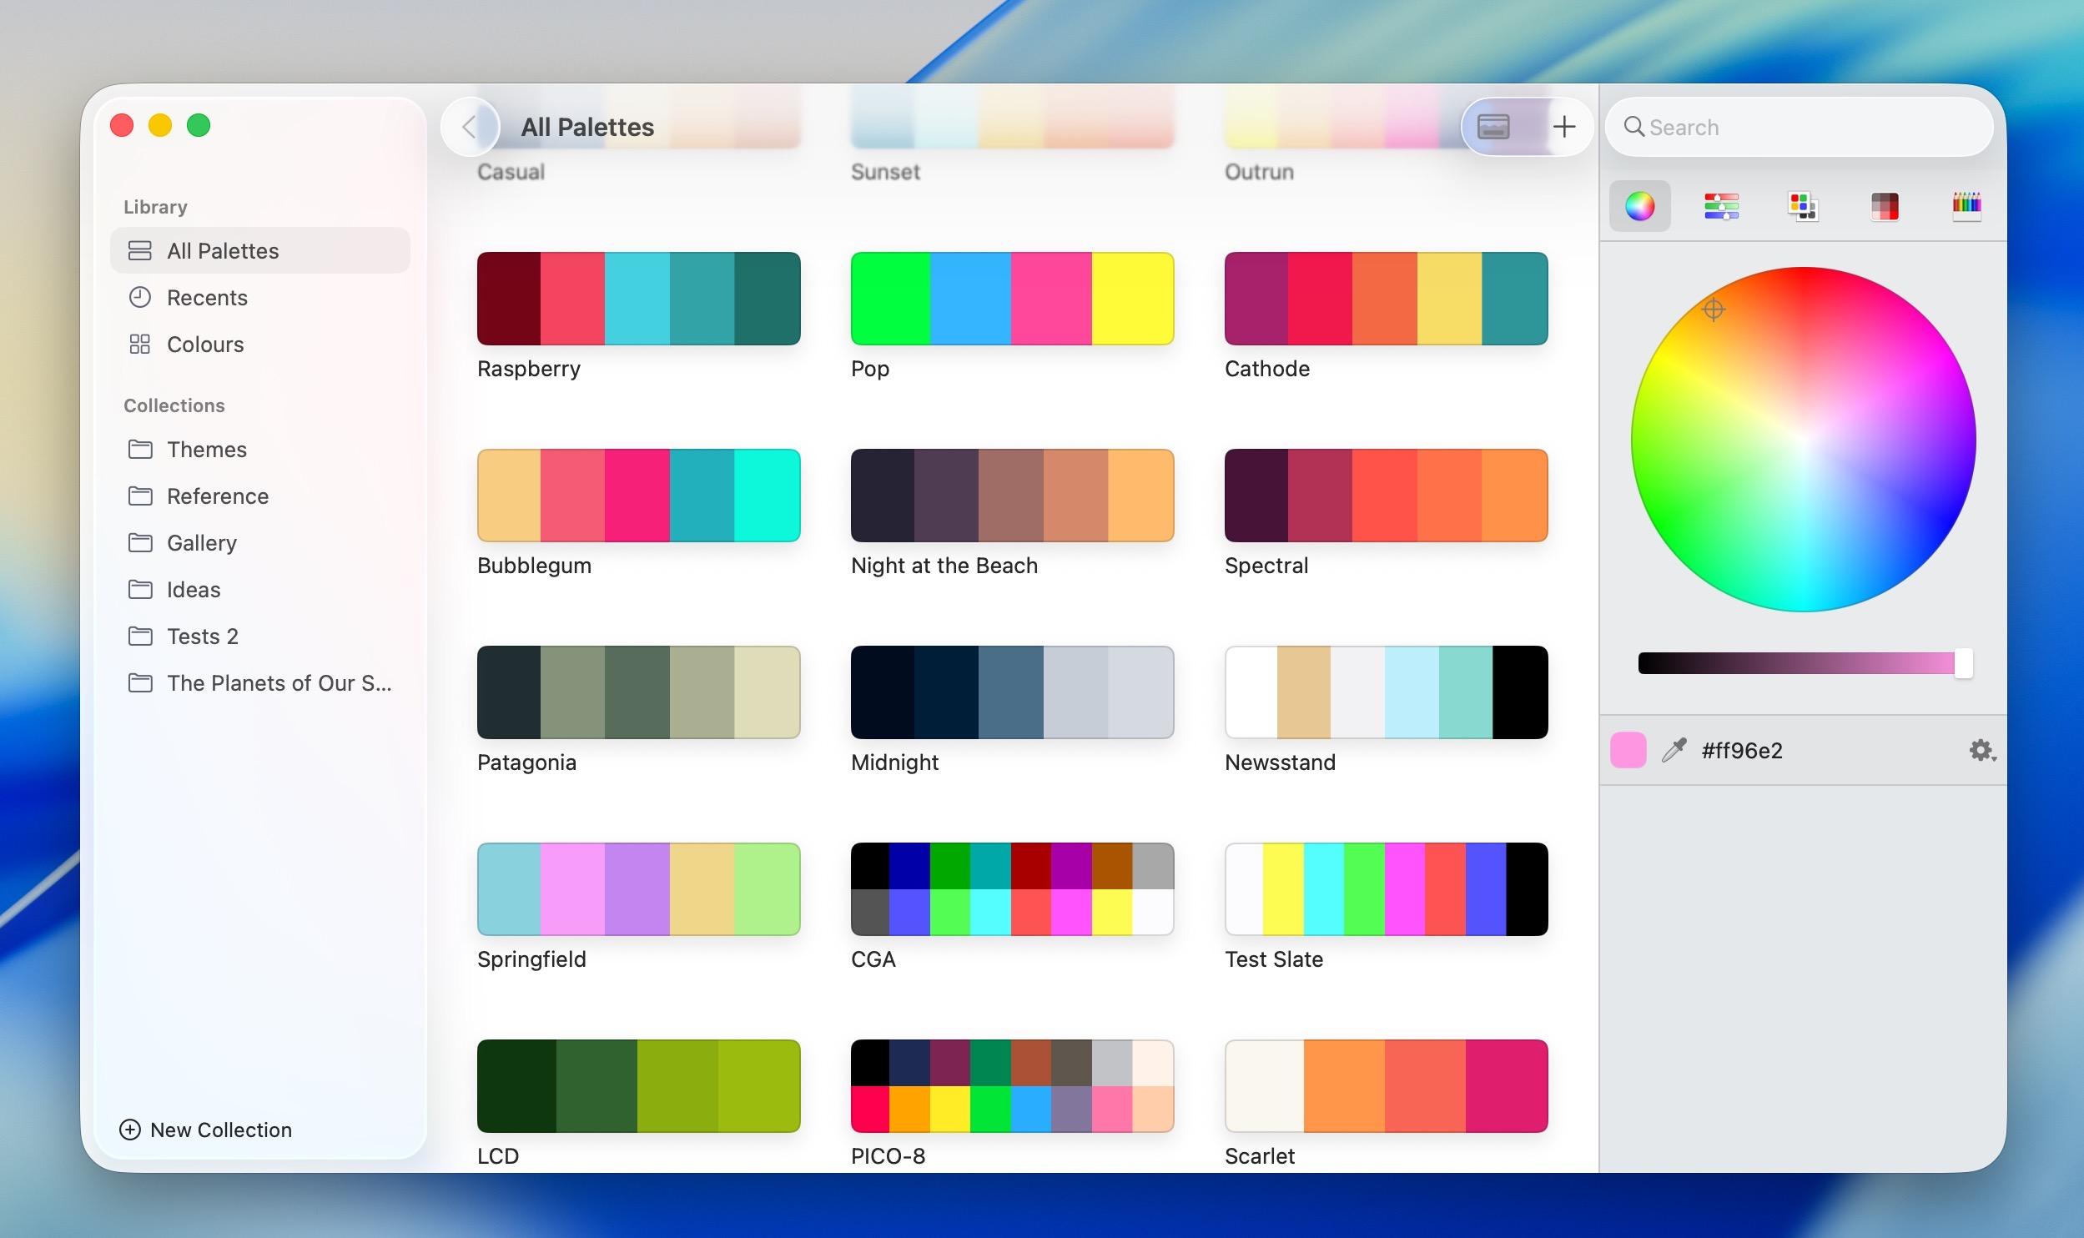Open the Ideas collection

[x=259, y=590]
